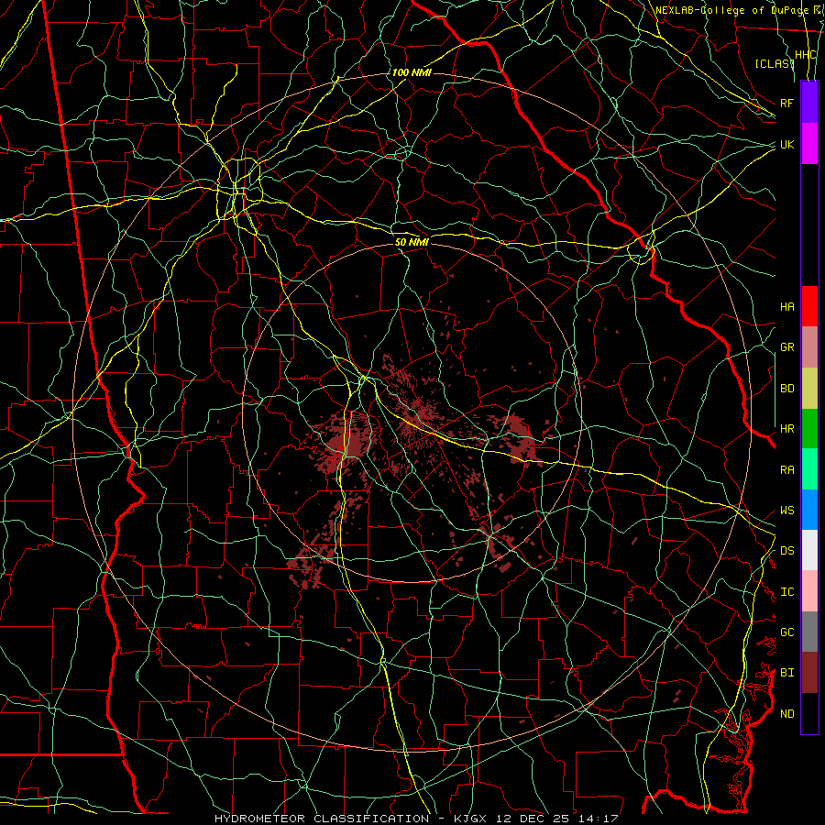This screenshot has height=825, width=825.
Task: Click the BI dark red legend swatch
Action: [809, 673]
